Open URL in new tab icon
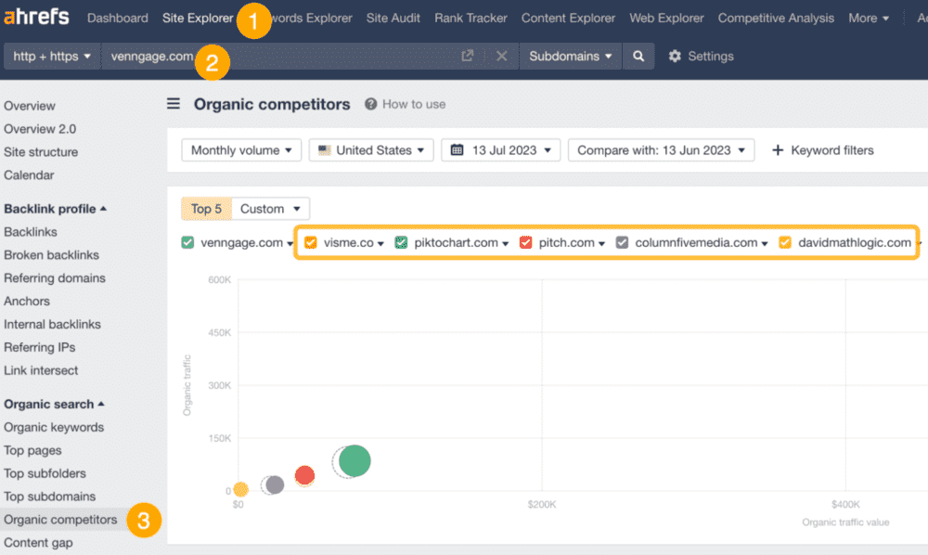The image size is (928, 555). [468, 56]
